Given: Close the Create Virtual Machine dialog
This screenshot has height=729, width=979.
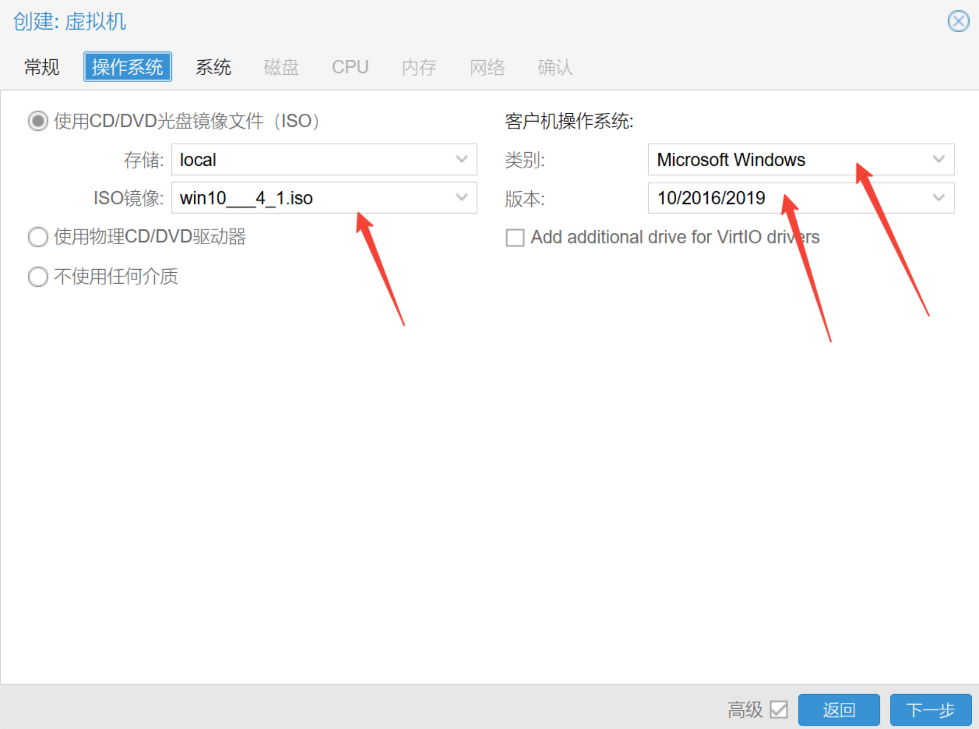Looking at the screenshot, I should [958, 21].
